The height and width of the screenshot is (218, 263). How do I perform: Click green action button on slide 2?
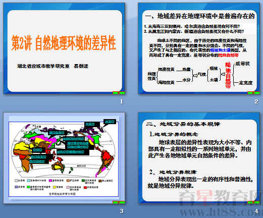(x=253, y=93)
